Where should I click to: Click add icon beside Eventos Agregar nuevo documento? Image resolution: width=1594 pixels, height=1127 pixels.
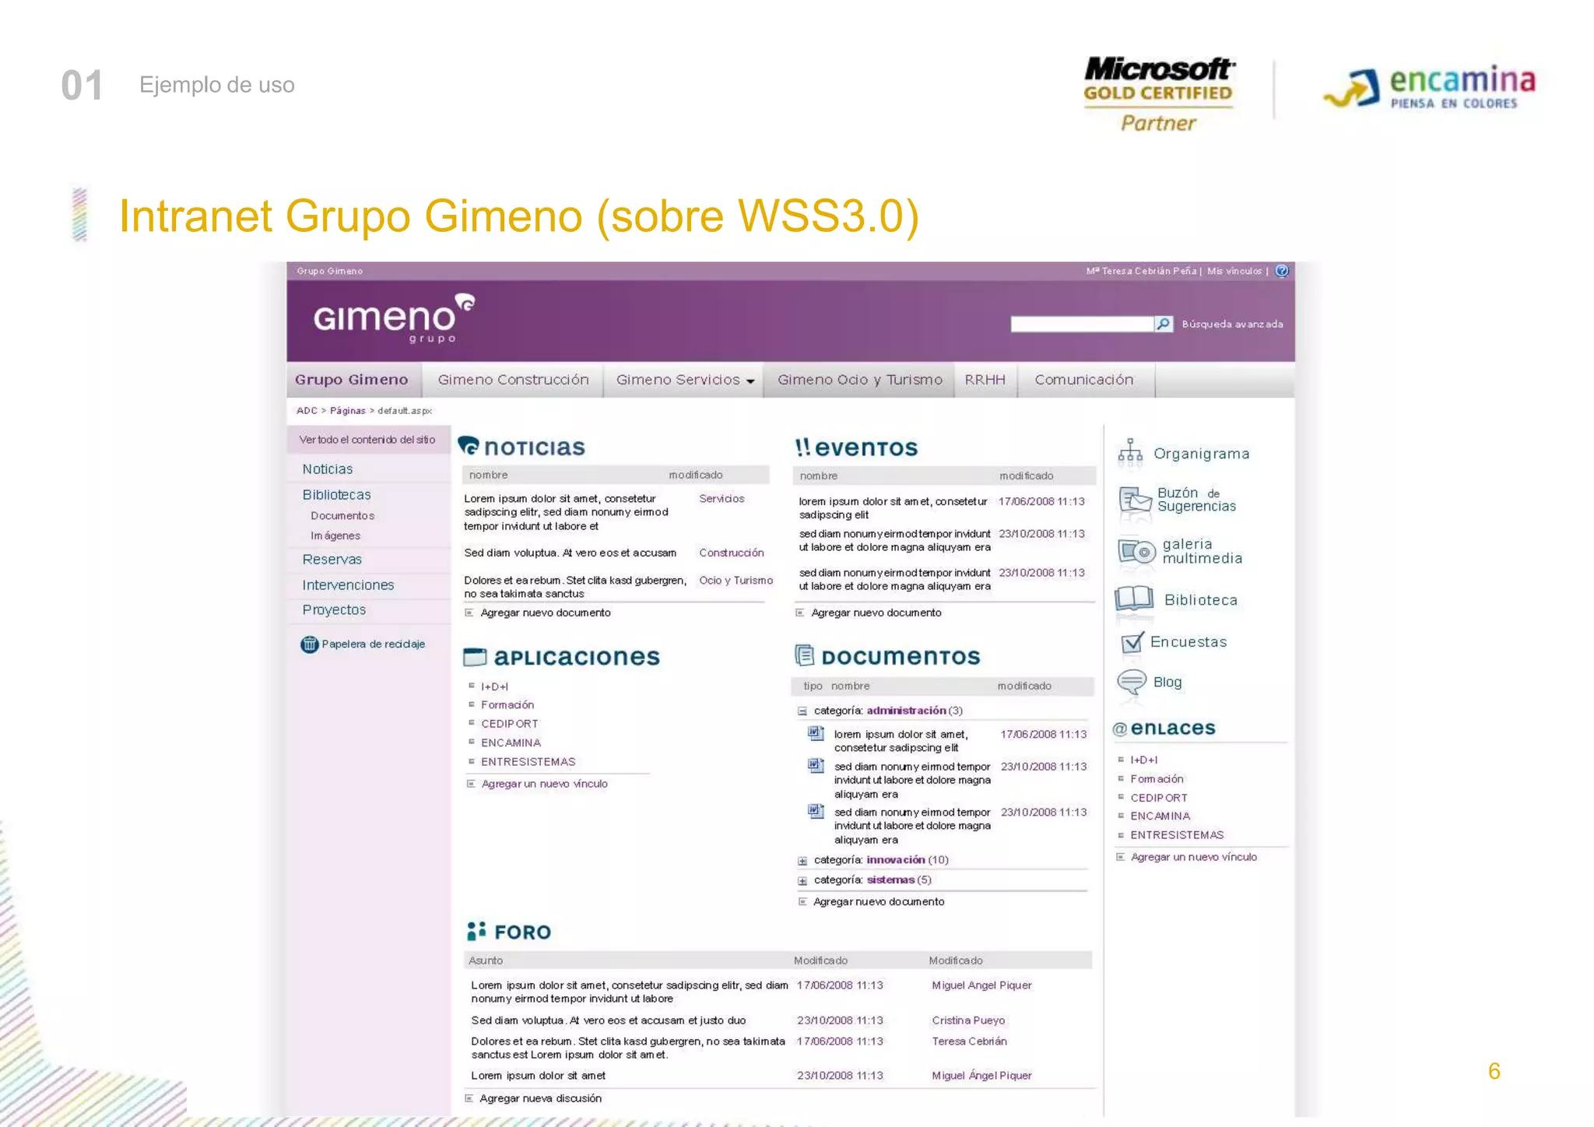(800, 613)
